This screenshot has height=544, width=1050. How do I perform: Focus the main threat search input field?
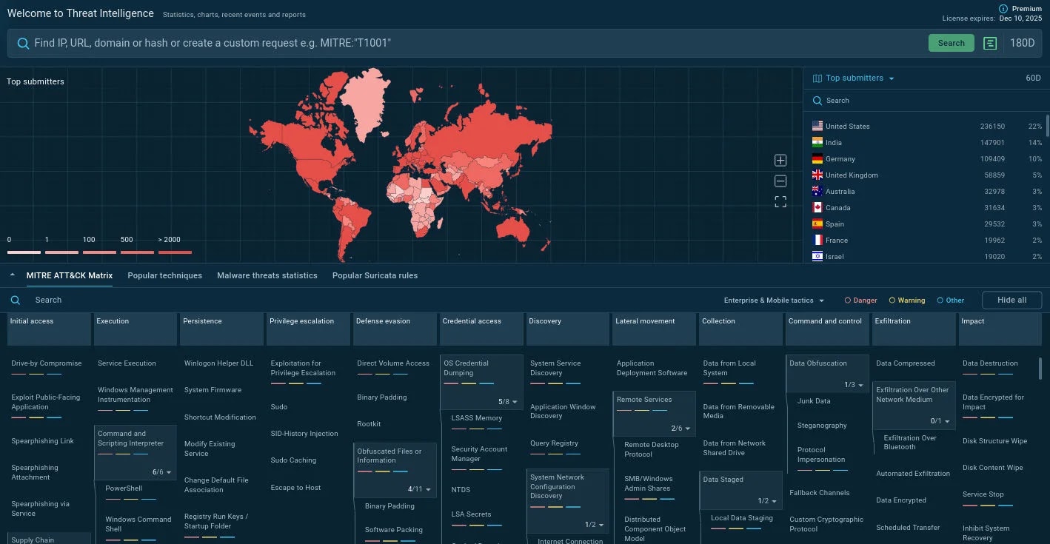point(478,44)
